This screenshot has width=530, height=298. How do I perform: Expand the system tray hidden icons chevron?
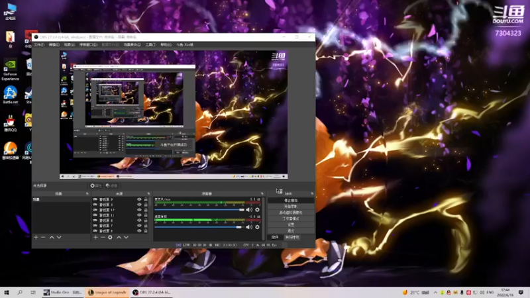click(435, 293)
